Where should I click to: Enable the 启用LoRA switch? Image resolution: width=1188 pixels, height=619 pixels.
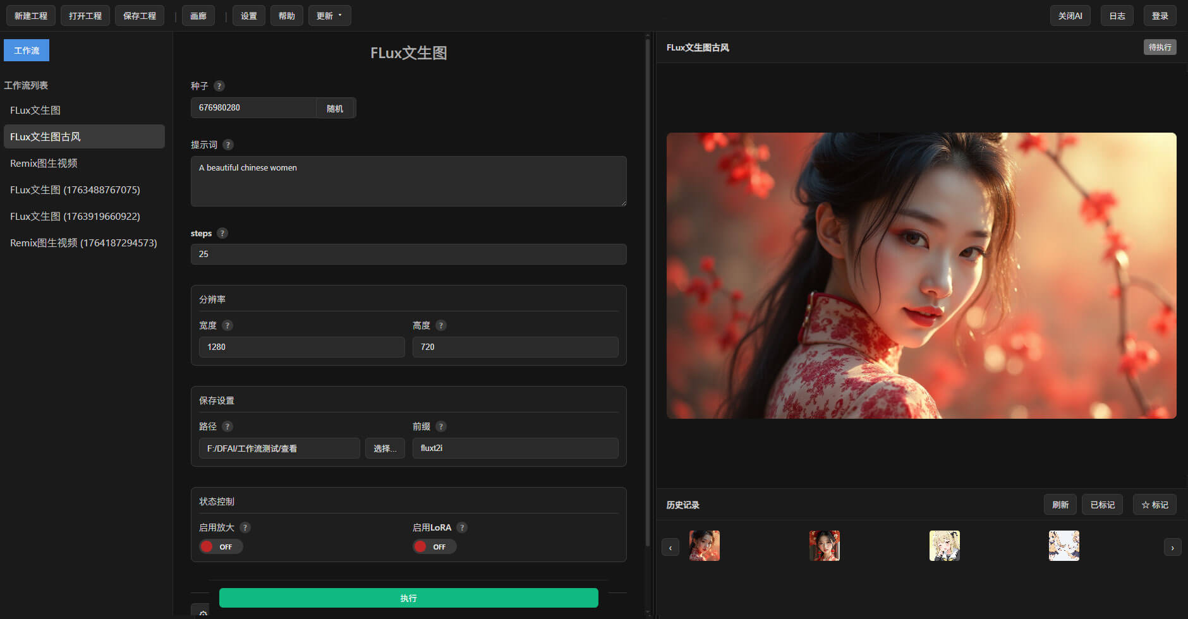click(x=434, y=546)
